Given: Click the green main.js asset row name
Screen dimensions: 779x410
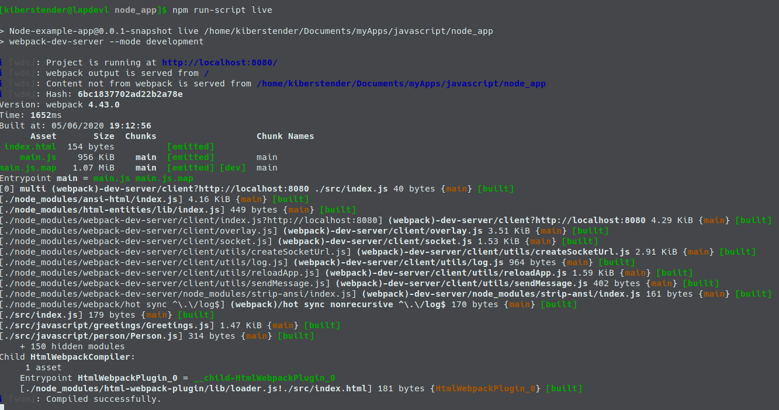Looking at the screenshot, I should (x=38, y=157).
